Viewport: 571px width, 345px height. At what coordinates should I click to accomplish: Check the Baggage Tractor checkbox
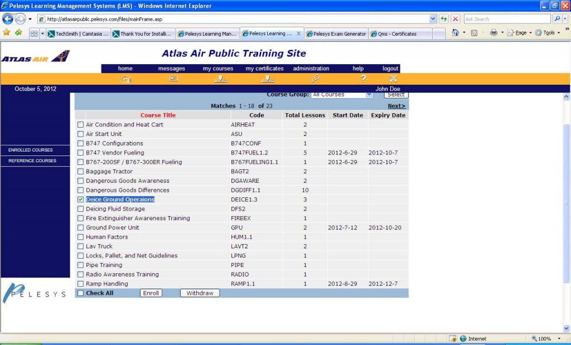coord(81,172)
